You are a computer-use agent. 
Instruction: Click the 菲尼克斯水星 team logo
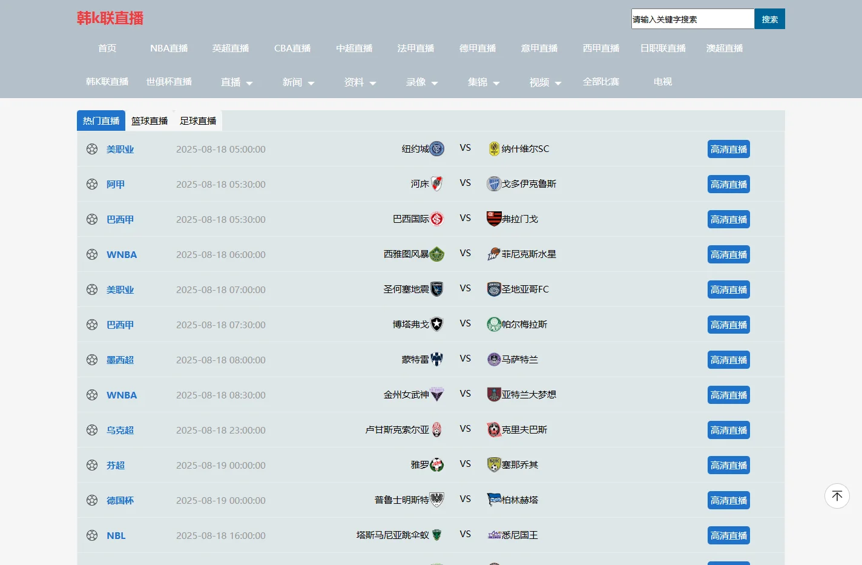[494, 254]
